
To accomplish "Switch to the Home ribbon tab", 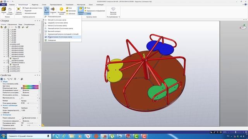I will coord(12,5).
